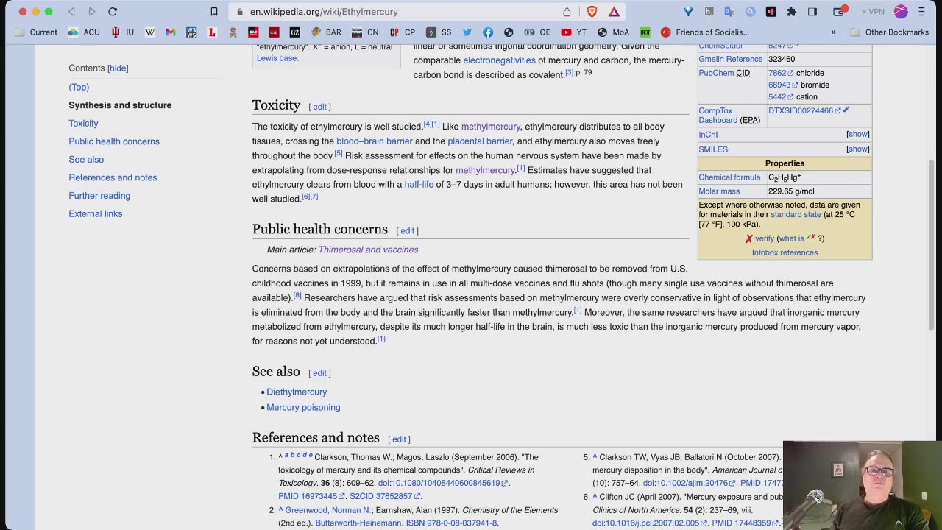Jump to See also in Contents
This screenshot has width=942, height=530.
[x=86, y=160]
